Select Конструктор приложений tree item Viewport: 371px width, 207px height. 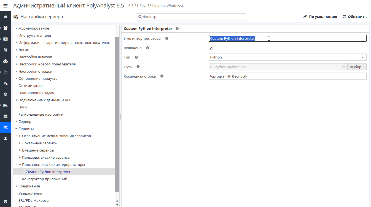(45, 179)
